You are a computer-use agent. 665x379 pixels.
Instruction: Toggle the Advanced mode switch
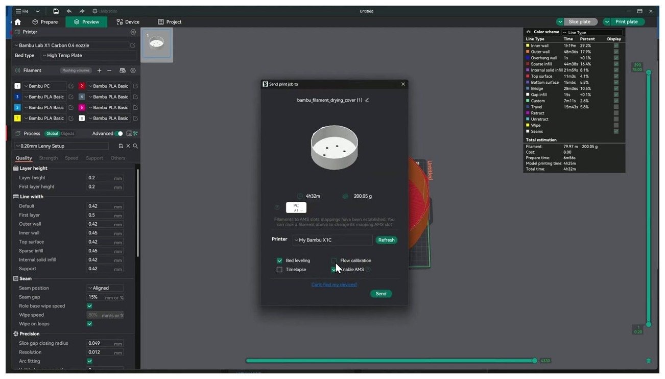coord(119,133)
